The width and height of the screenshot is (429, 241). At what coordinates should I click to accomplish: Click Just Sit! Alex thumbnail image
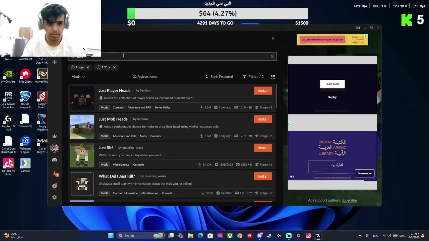point(82,156)
